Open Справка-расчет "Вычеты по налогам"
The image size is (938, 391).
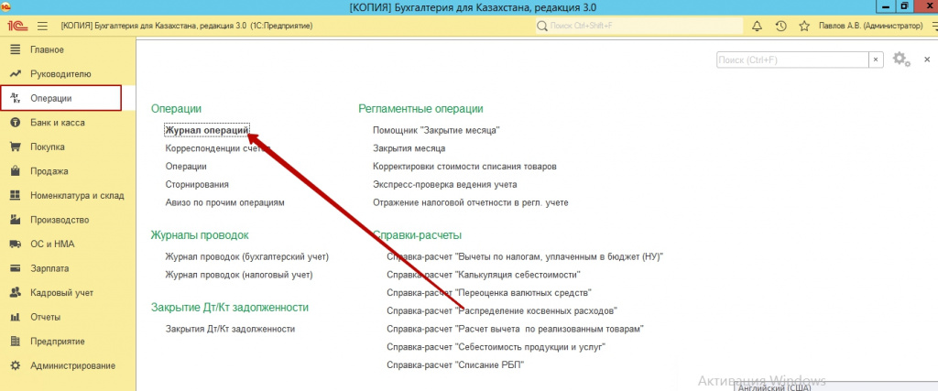526,257
